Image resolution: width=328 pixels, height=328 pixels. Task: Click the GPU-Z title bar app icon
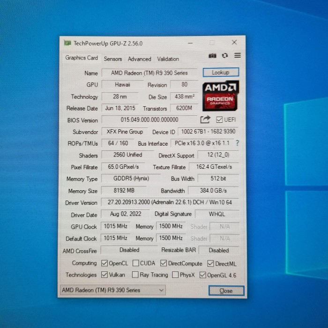tap(67, 43)
